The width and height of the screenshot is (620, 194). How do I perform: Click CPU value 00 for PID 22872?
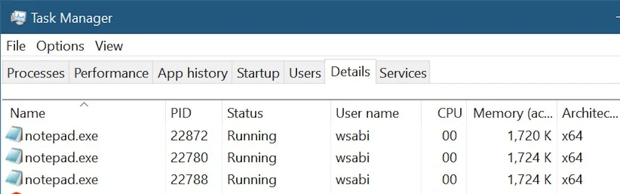(449, 136)
